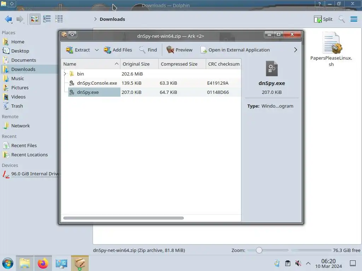Open the Extract dropdown arrow

(x=97, y=50)
